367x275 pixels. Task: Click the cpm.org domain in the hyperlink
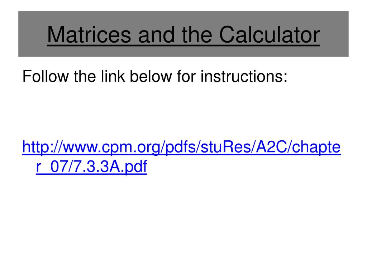click(131, 147)
